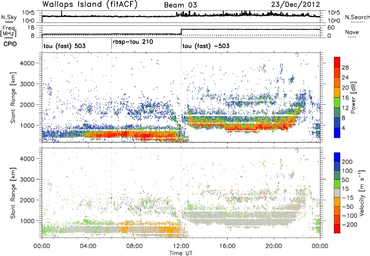370x256 pixels.
Task: Click the '08:00' time tick label
Action: [x=135, y=246]
